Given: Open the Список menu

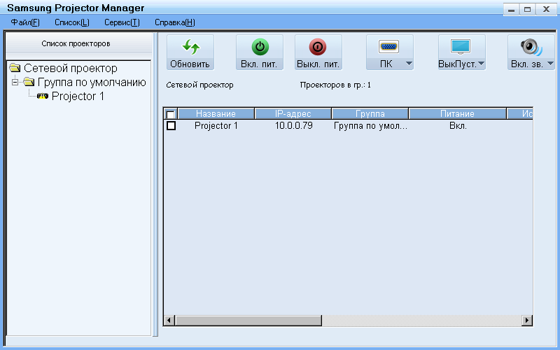Looking at the screenshot, I should [x=72, y=22].
